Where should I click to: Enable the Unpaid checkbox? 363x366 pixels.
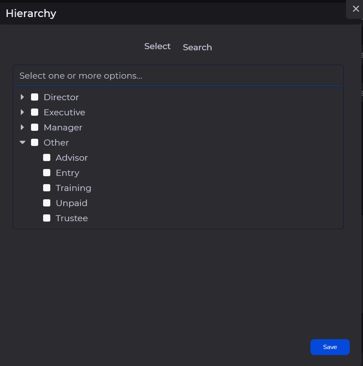pos(47,203)
